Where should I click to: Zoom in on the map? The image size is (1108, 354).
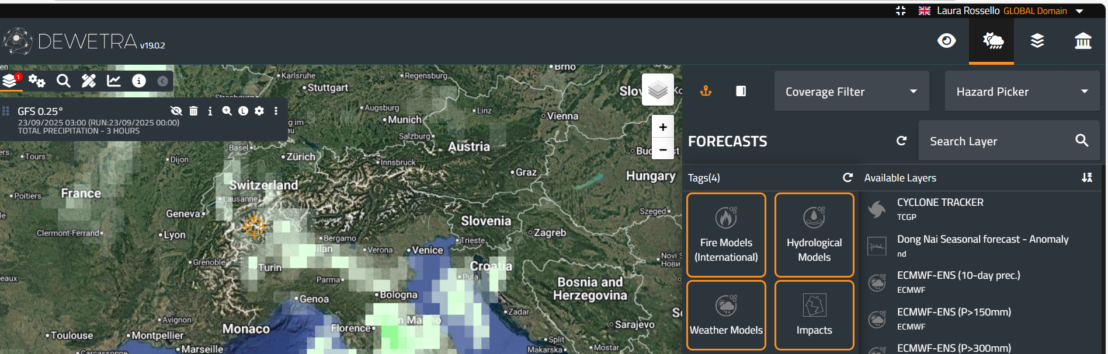663,127
